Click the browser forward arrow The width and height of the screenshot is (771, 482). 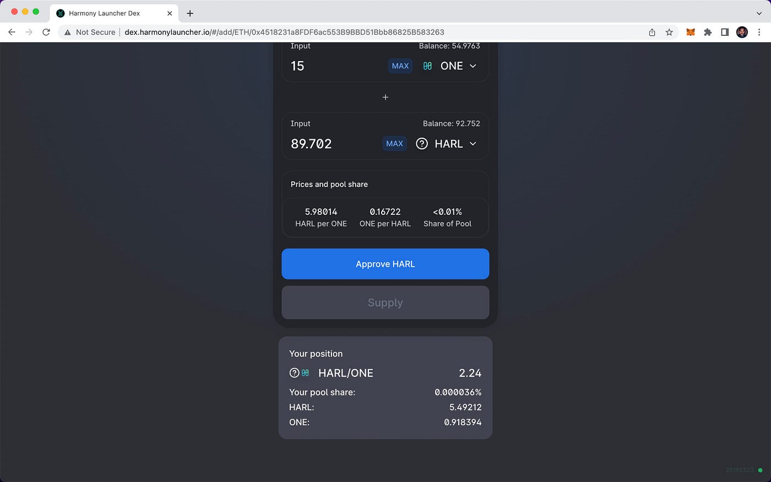tap(29, 32)
